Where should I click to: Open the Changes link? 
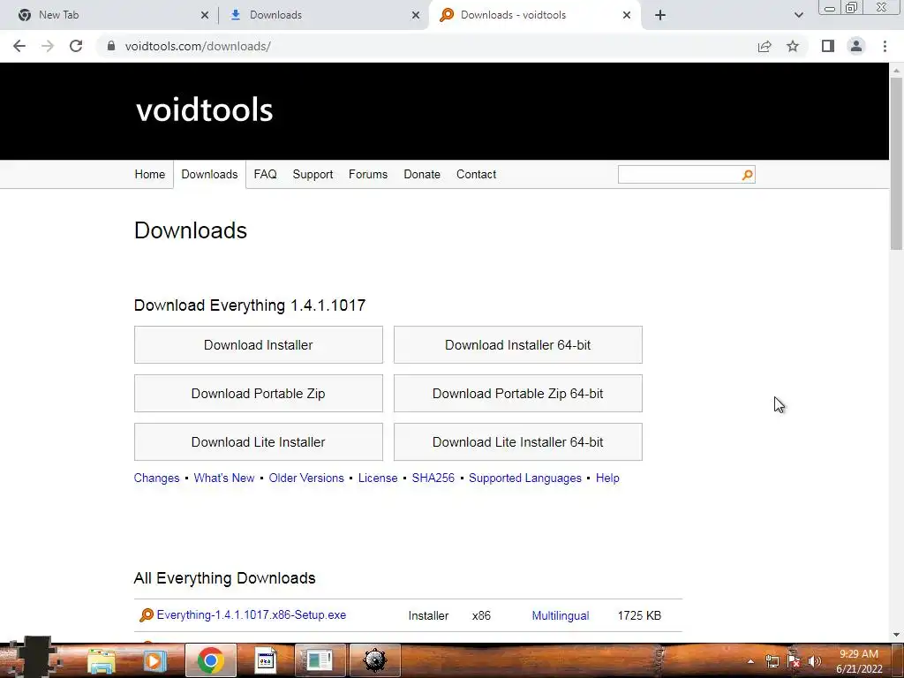[x=156, y=478]
